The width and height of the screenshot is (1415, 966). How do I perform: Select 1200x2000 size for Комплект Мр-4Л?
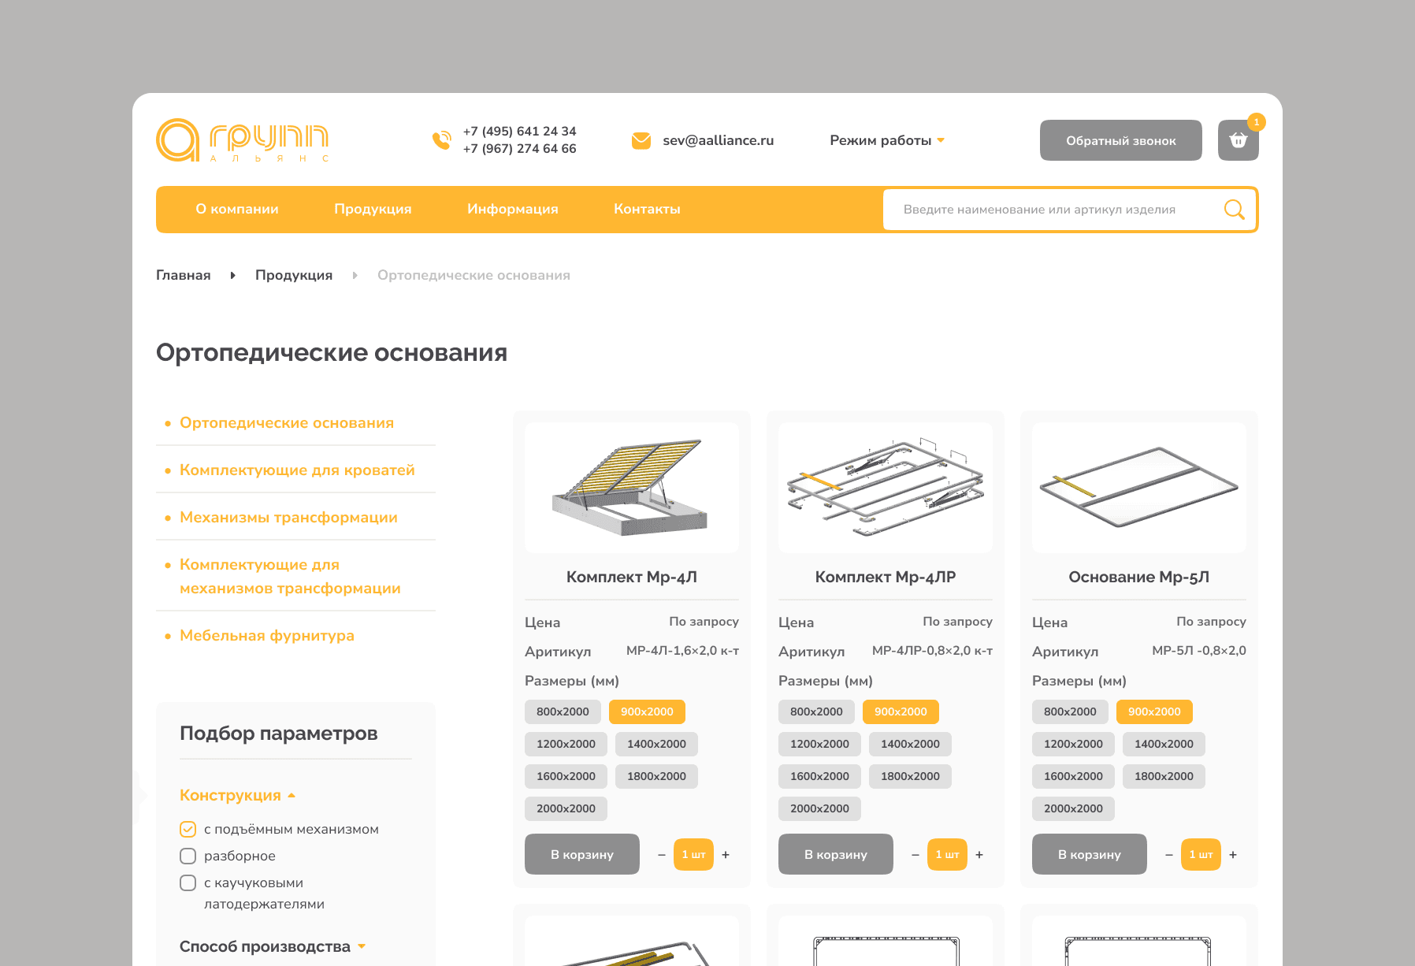566,744
